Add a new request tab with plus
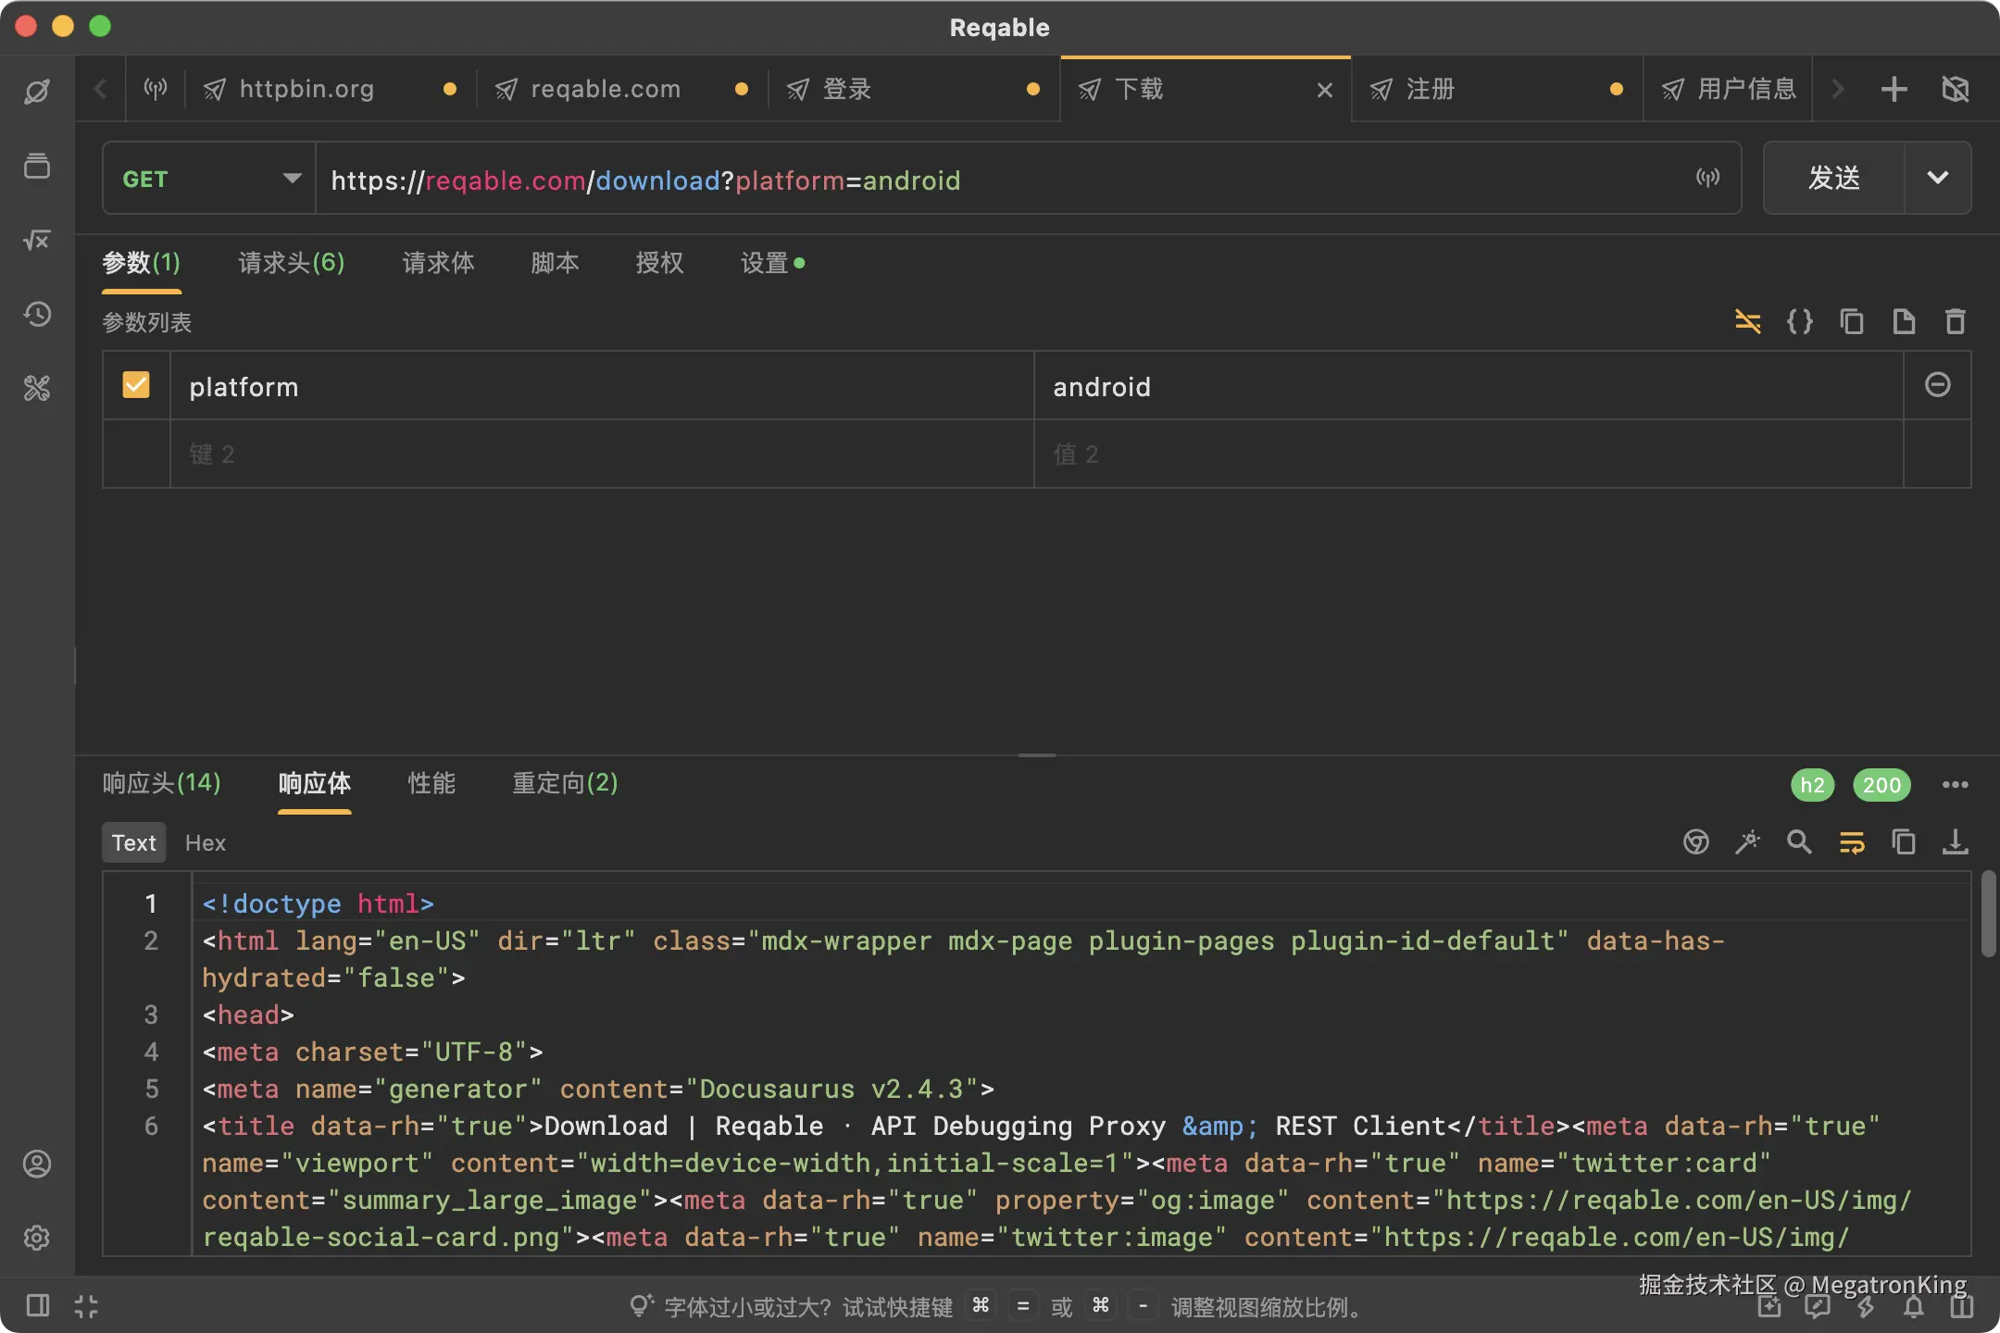Screen dimensions: 2000x1333 [1894, 89]
